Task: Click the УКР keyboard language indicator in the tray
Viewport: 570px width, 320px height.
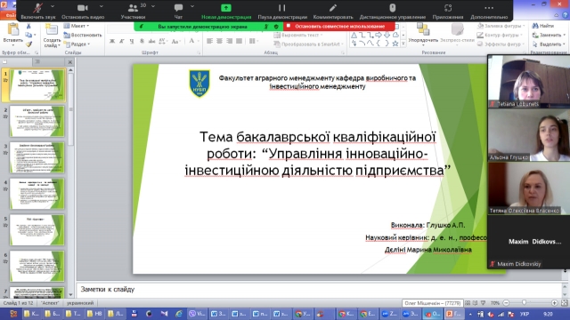Action: 525,314
